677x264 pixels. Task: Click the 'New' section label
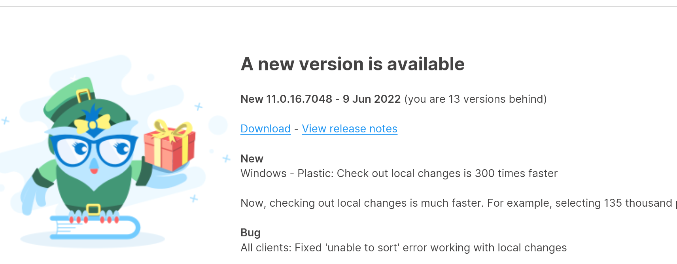pyautogui.click(x=252, y=158)
